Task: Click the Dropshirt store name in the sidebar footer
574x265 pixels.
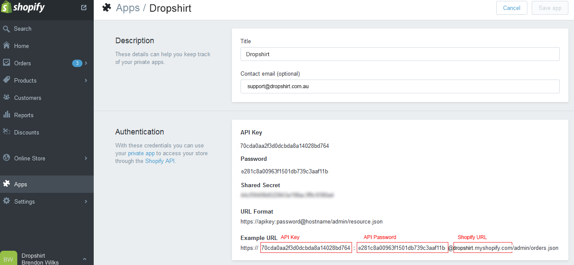Action: click(x=33, y=255)
